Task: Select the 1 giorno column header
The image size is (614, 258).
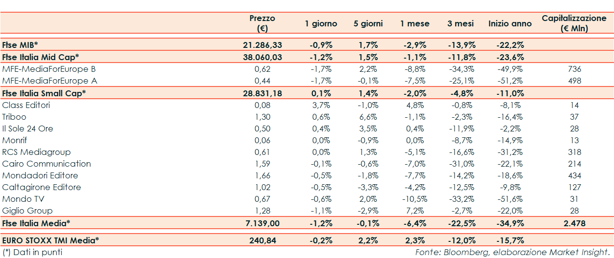Action: coord(321,23)
